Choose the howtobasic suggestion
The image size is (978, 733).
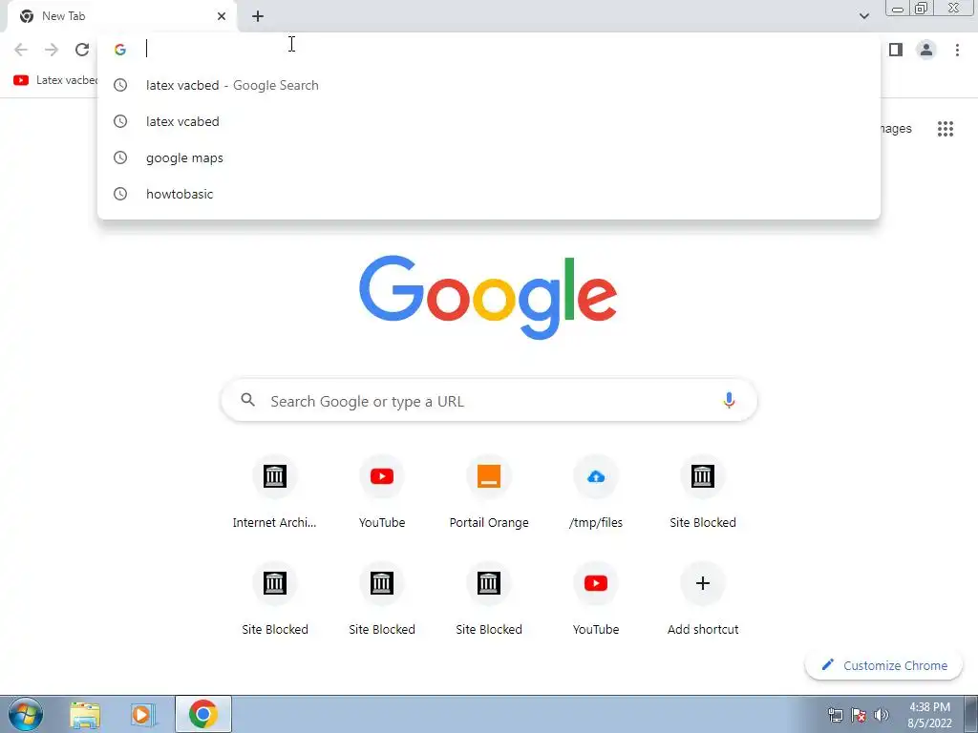489,194
